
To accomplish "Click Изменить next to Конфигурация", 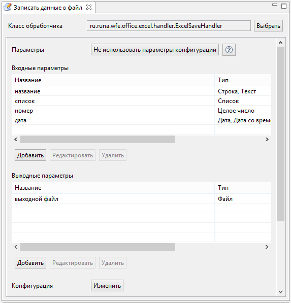I will (107, 286).
